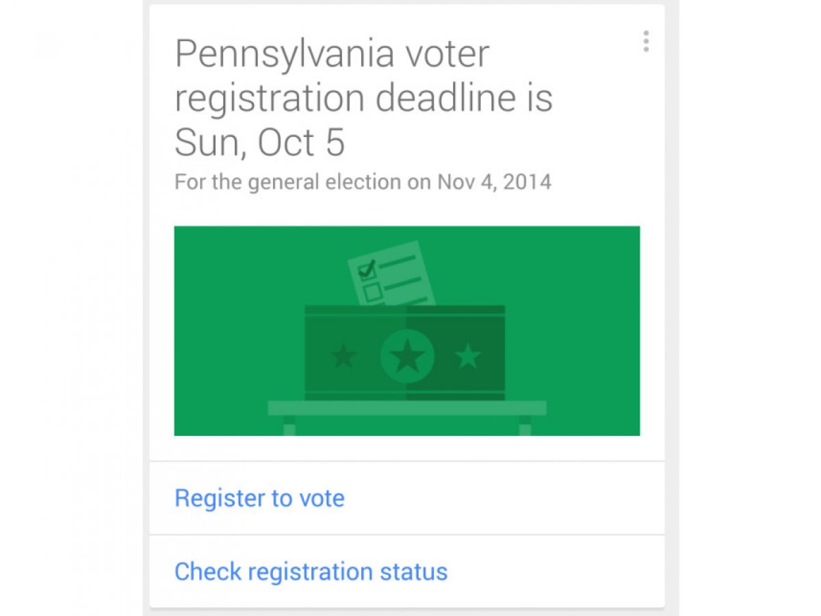Click the table top beneath the ballot box
The image size is (821, 616).
click(x=406, y=408)
